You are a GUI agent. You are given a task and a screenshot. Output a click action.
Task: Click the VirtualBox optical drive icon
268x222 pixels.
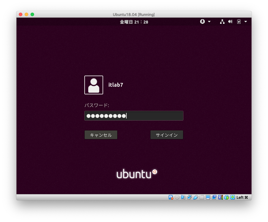[x=177, y=197]
